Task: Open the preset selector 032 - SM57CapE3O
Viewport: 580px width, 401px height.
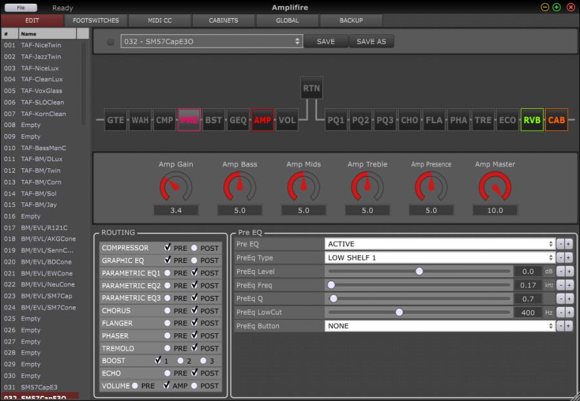Action: click(x=211, y=41)
